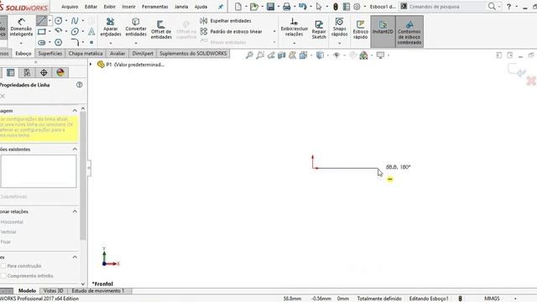Select the Line sketch tool

pyautogui.click(x=41, y=21)
